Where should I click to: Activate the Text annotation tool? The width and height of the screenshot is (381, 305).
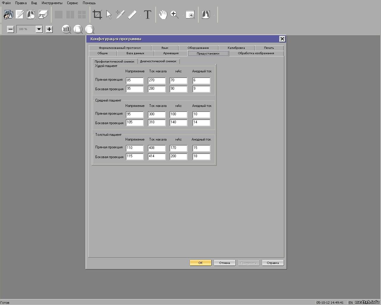coord(148,15)
